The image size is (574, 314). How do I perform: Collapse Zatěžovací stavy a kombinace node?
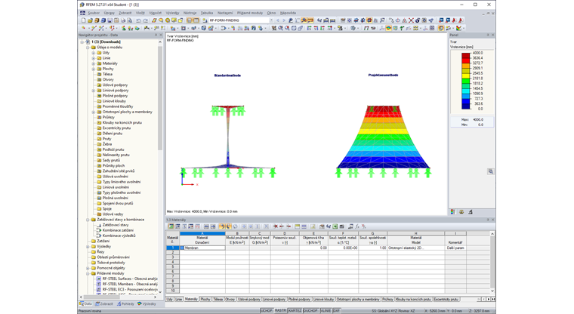88,220
